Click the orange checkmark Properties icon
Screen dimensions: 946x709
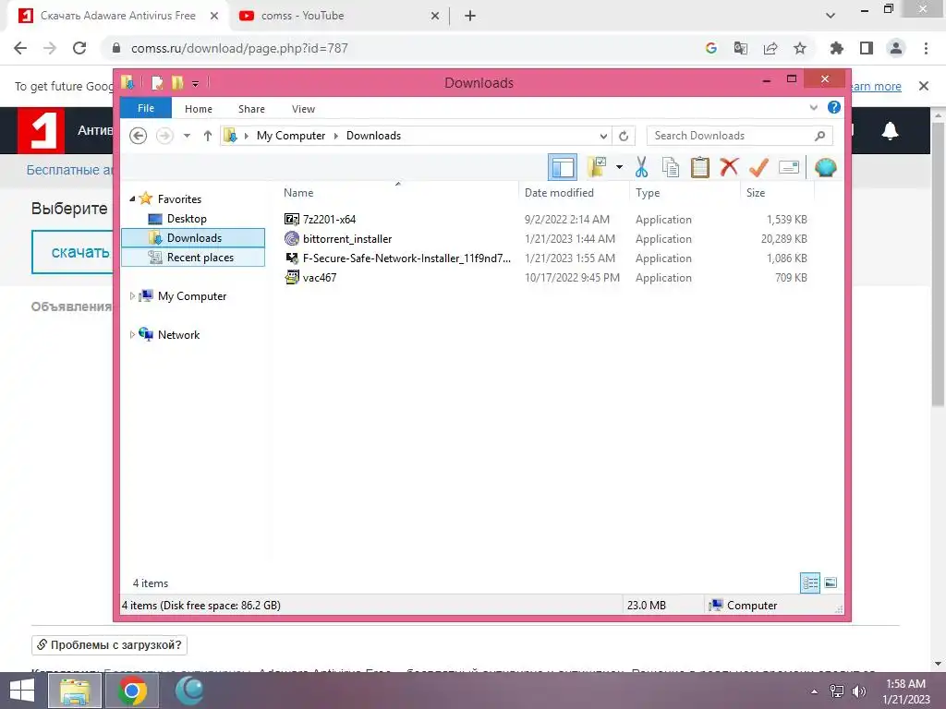click(x=758, y=167)
